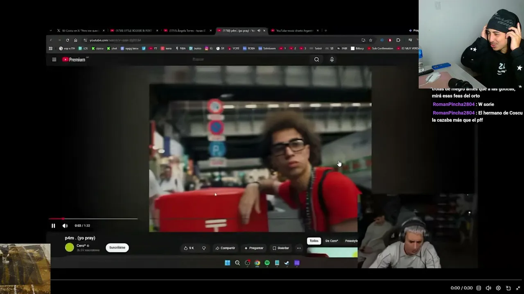This screenshot has height=294, width=524.
Task: Open the Preguntar ask button
Action: click(254, 248)
